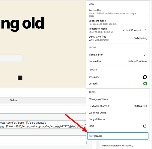Click the external link icon beside Help
The height and width of the screenshot is (149, 152).
145,126
